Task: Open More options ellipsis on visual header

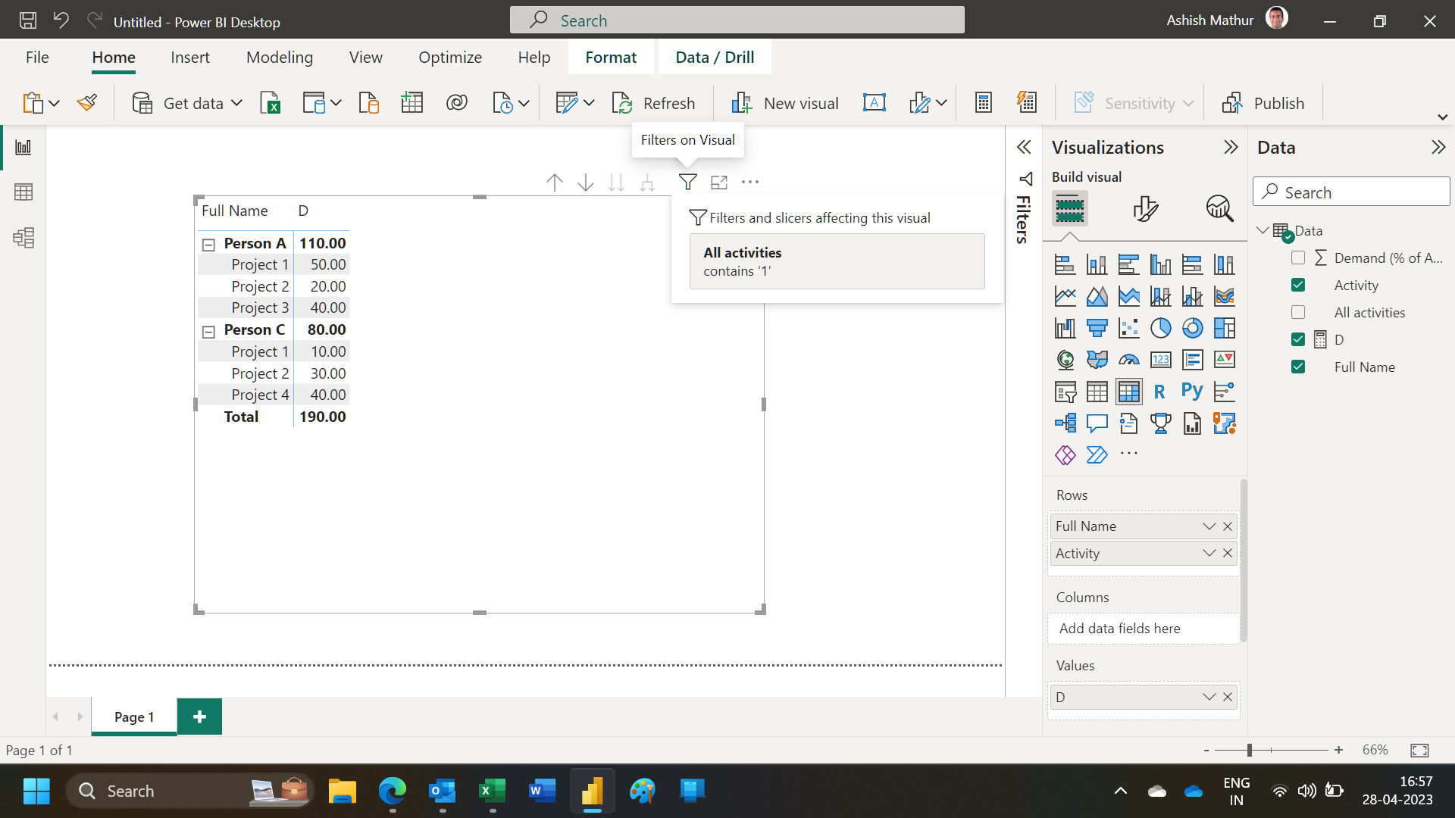Action: click(750, 182)
